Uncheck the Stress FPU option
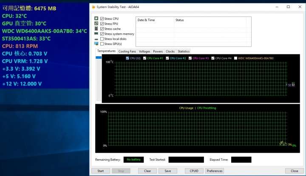This screenshot has height=176, width=306. coord(102,24)
